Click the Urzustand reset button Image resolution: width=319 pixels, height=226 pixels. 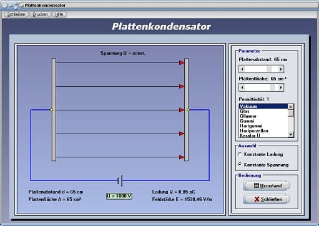[x=267, y=185]
